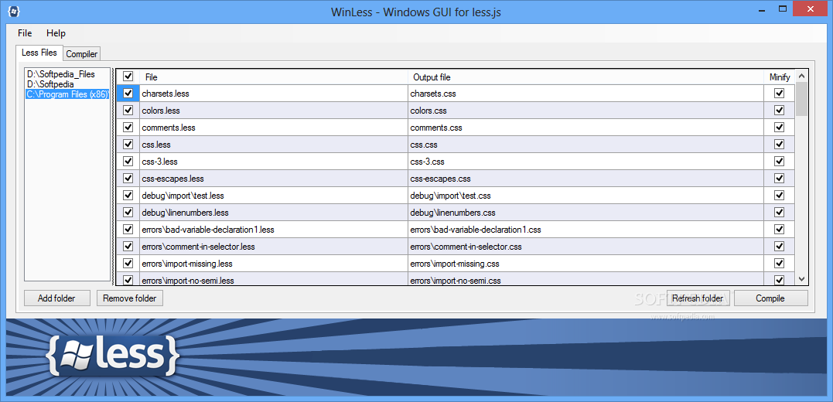Click errors\comment-in-selector.css output cell
This screenshot has width=833, height=402.
586,247
